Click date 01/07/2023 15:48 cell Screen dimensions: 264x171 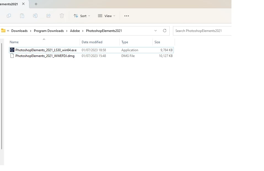[x=94, y=56]
